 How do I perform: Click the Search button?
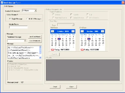pos(54,54)
